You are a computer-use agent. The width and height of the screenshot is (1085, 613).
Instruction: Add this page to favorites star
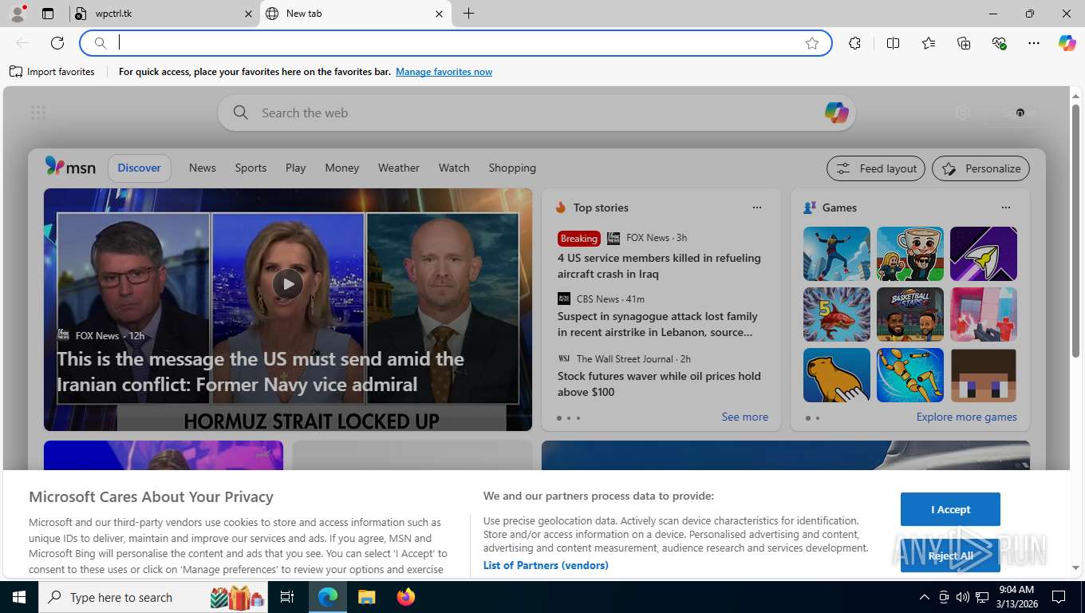(812, 43)
